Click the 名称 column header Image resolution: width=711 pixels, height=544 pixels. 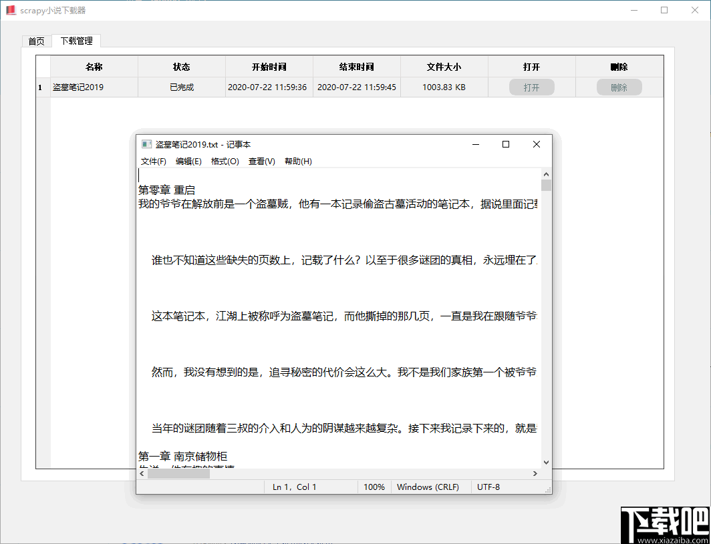(94, 67)
